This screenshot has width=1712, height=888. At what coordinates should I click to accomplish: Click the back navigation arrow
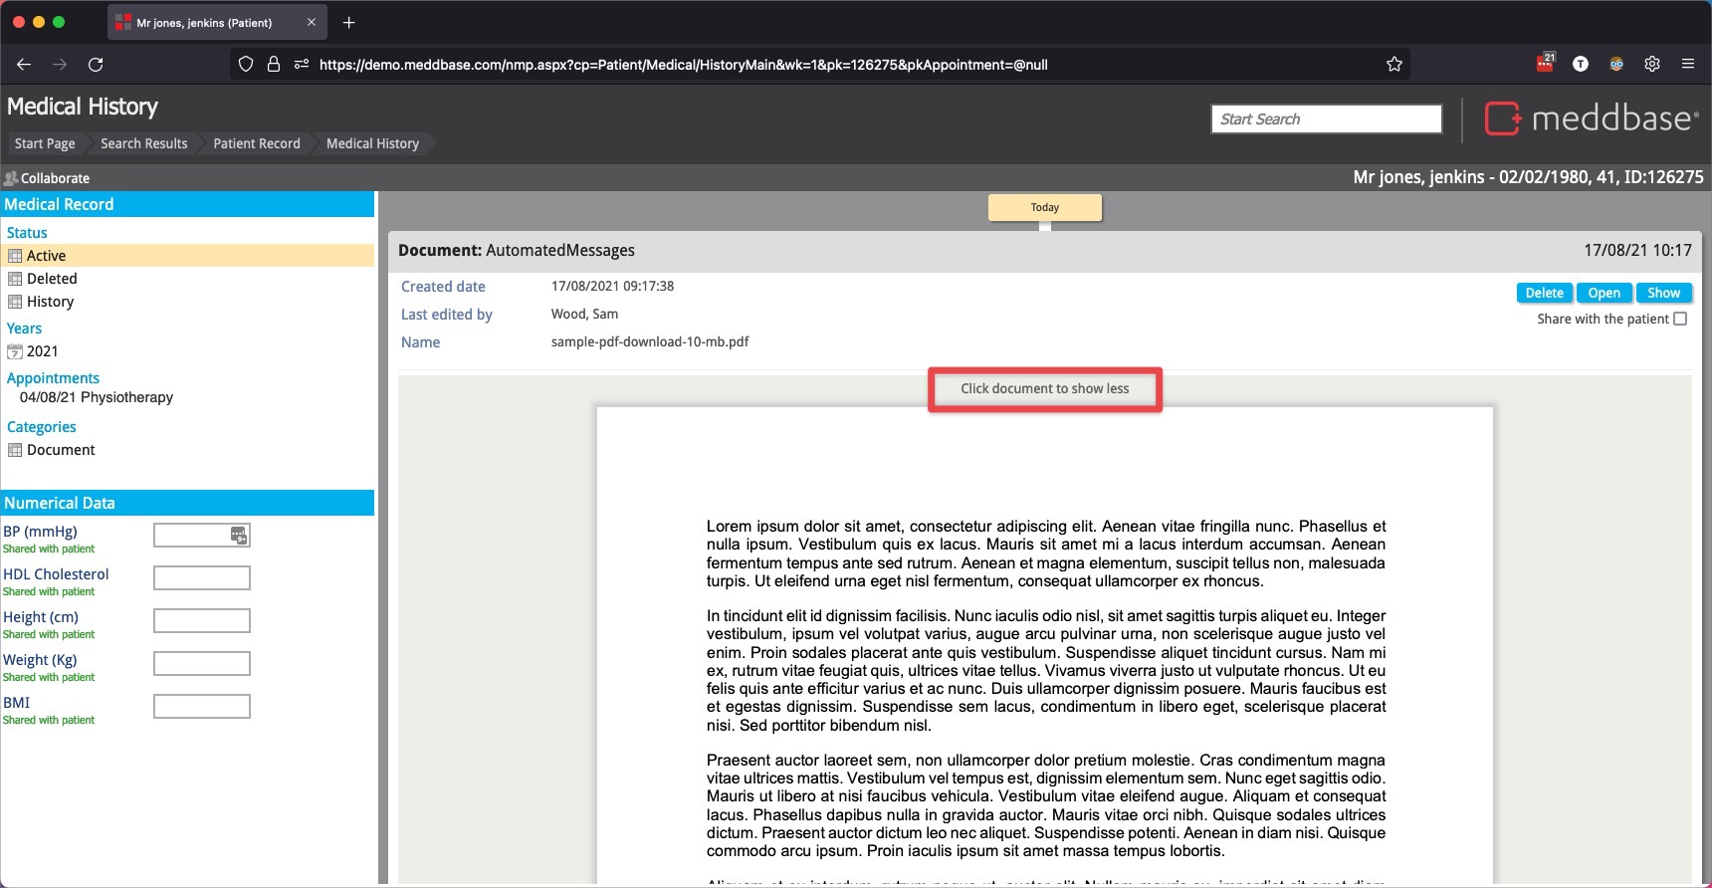(x=24, y=65)
